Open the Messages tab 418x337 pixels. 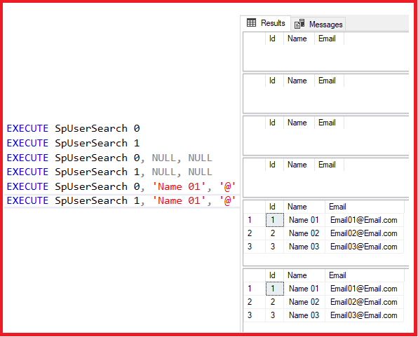coord(318,25)
